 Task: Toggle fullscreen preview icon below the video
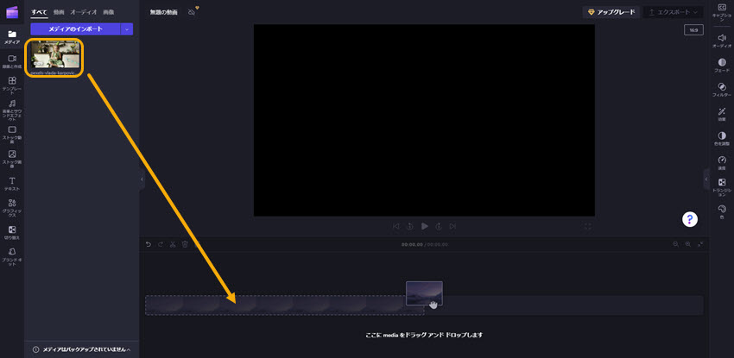click(588, 226)
